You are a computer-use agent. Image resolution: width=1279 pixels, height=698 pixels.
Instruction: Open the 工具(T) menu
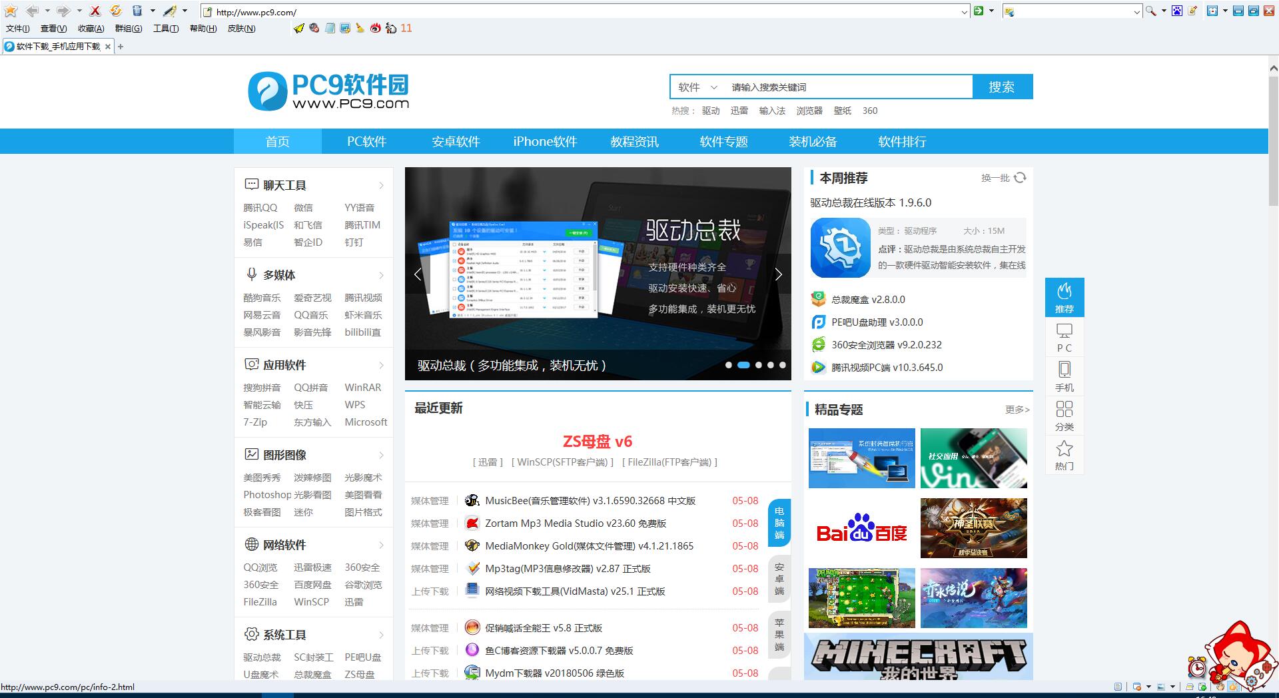pyautogui.click(x=166, y=29)
